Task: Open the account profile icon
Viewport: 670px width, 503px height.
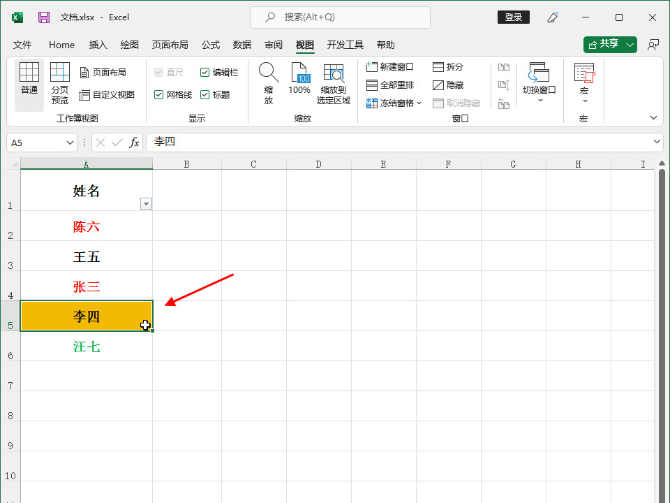Action: click(x=653, y=45)
